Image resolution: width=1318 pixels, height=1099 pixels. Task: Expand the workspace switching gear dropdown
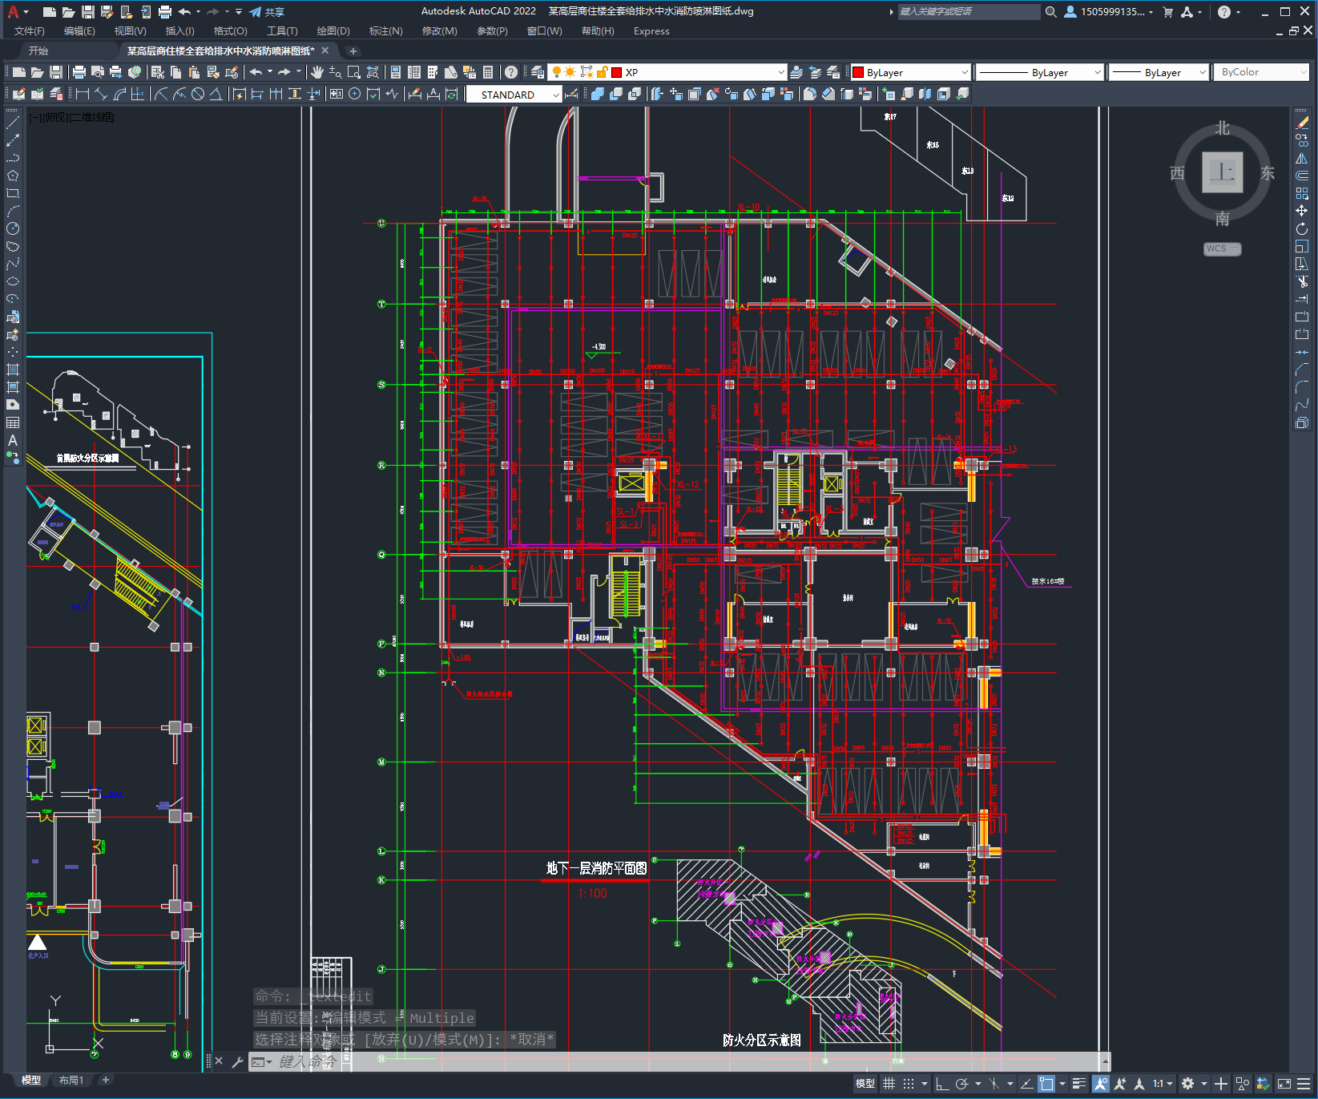(x=1203, y=1084)
